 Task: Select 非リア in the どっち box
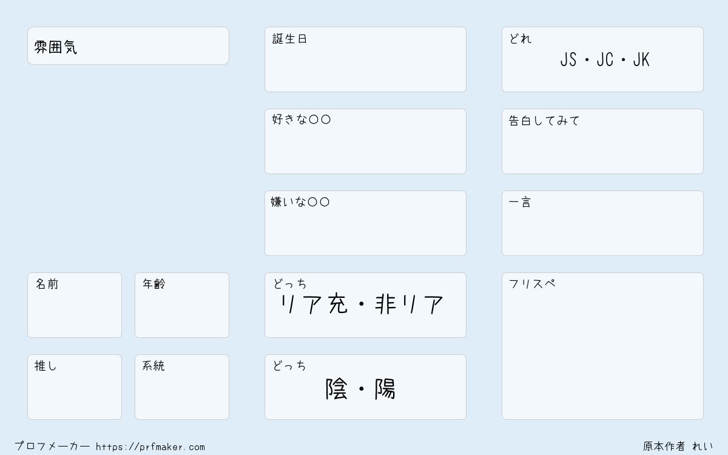409,305
